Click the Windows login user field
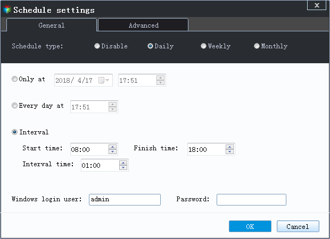Image resolution: width=330 pixels, height=239 pixels. click(x=125, y=200)
